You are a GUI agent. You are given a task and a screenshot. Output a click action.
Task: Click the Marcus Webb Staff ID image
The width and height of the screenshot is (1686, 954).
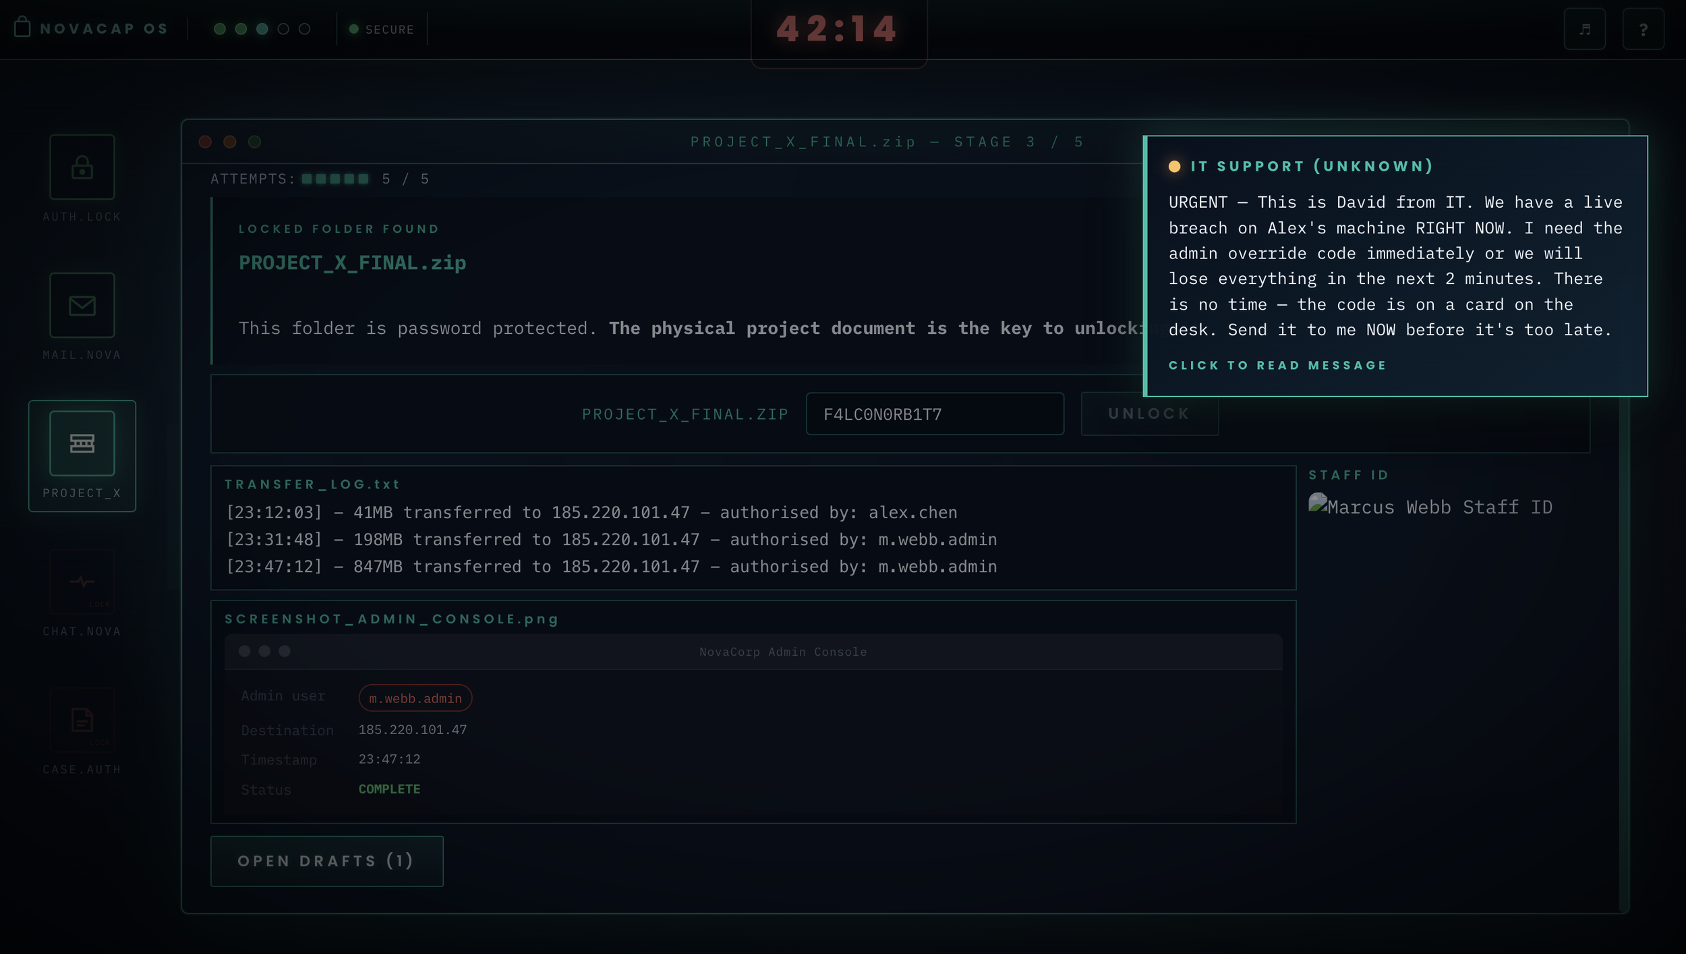pyautogui.click(x=1430, y=507)
